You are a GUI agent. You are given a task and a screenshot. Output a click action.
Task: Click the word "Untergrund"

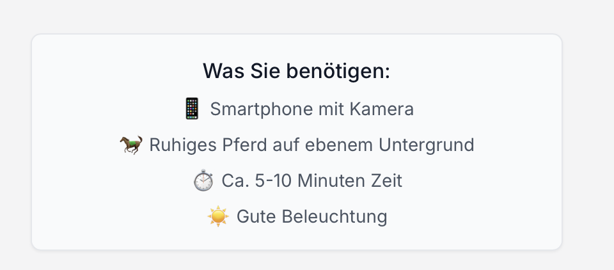[427, 145]
